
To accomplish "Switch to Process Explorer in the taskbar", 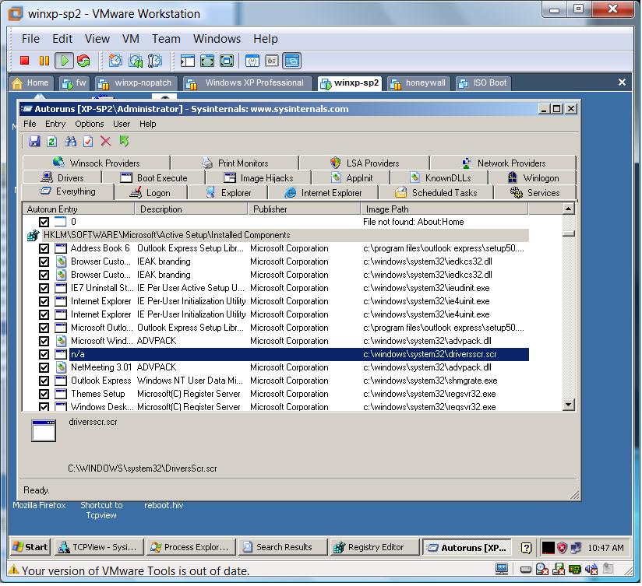I will 191,547.
